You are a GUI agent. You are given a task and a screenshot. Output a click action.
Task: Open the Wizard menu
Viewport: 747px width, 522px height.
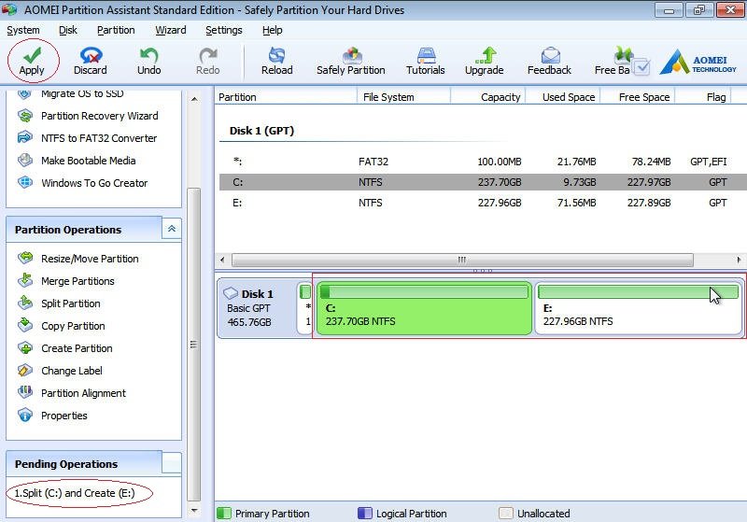(170, 30)
